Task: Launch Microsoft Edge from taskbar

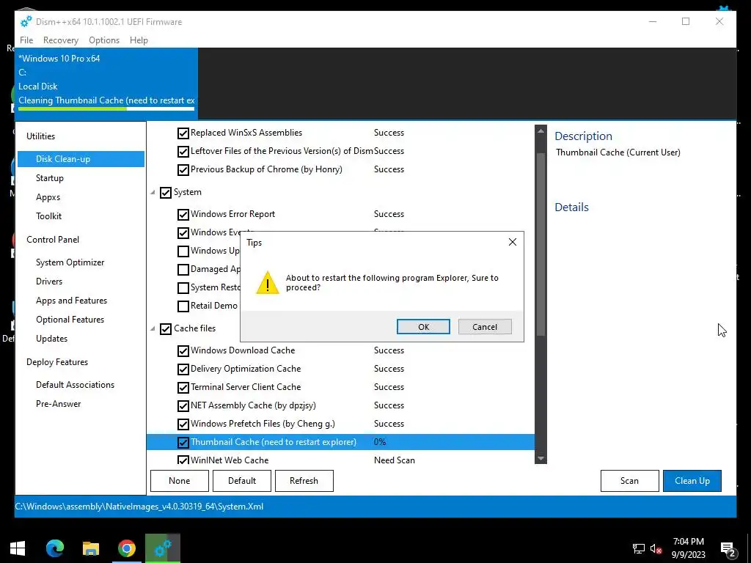Action: [54, 548]
